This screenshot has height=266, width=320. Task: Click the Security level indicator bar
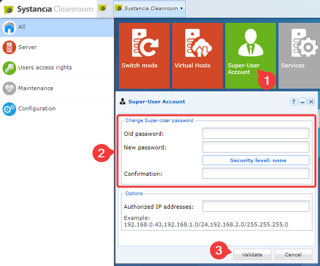(x=256, y=161)
